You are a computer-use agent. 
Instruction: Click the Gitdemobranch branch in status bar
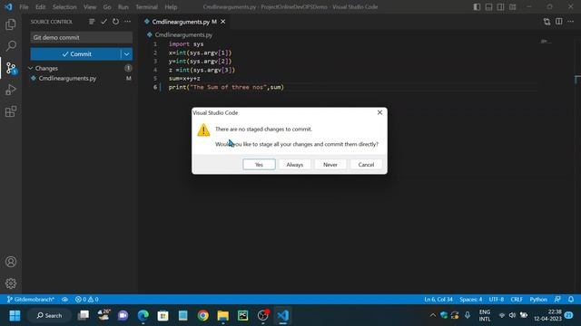(31, 300)
